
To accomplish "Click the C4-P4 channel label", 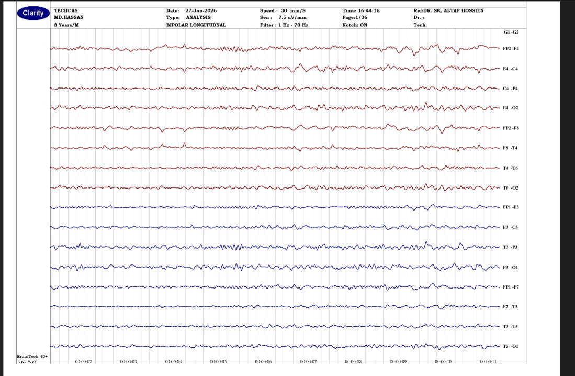I will 511,89.
